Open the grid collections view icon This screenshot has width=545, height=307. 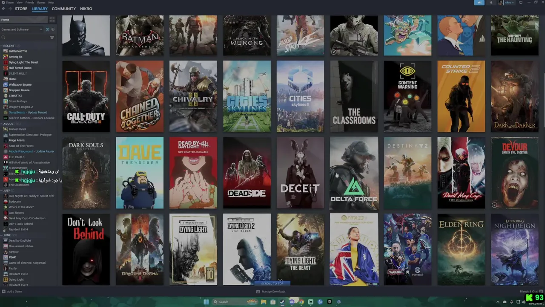click(x=52, y=20)
